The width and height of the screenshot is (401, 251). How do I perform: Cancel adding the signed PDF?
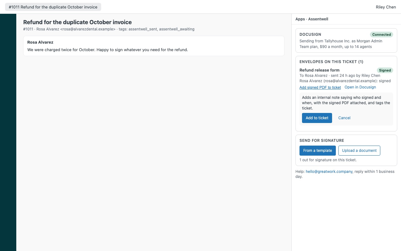(344, 118)
